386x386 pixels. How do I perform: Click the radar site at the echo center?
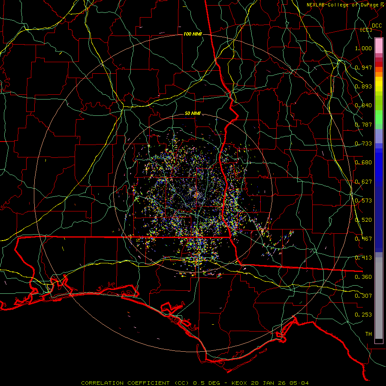pyautogui.click(x=196, y=195)
